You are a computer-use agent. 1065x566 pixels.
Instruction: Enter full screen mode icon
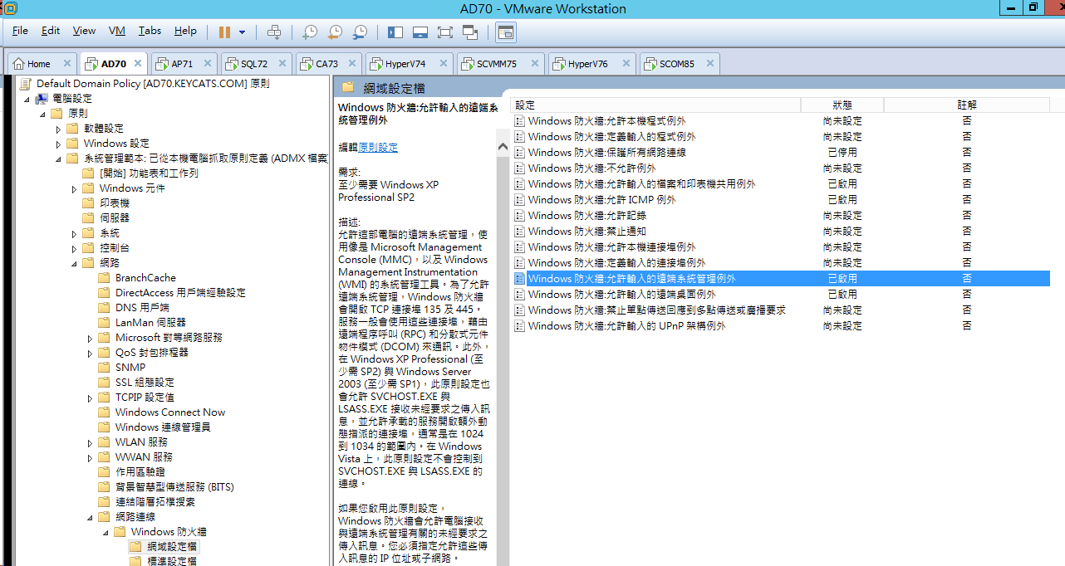[444, 32]
